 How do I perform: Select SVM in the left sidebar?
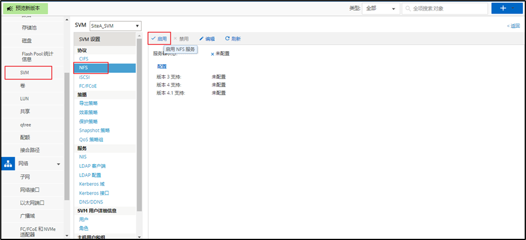[25, 72]
